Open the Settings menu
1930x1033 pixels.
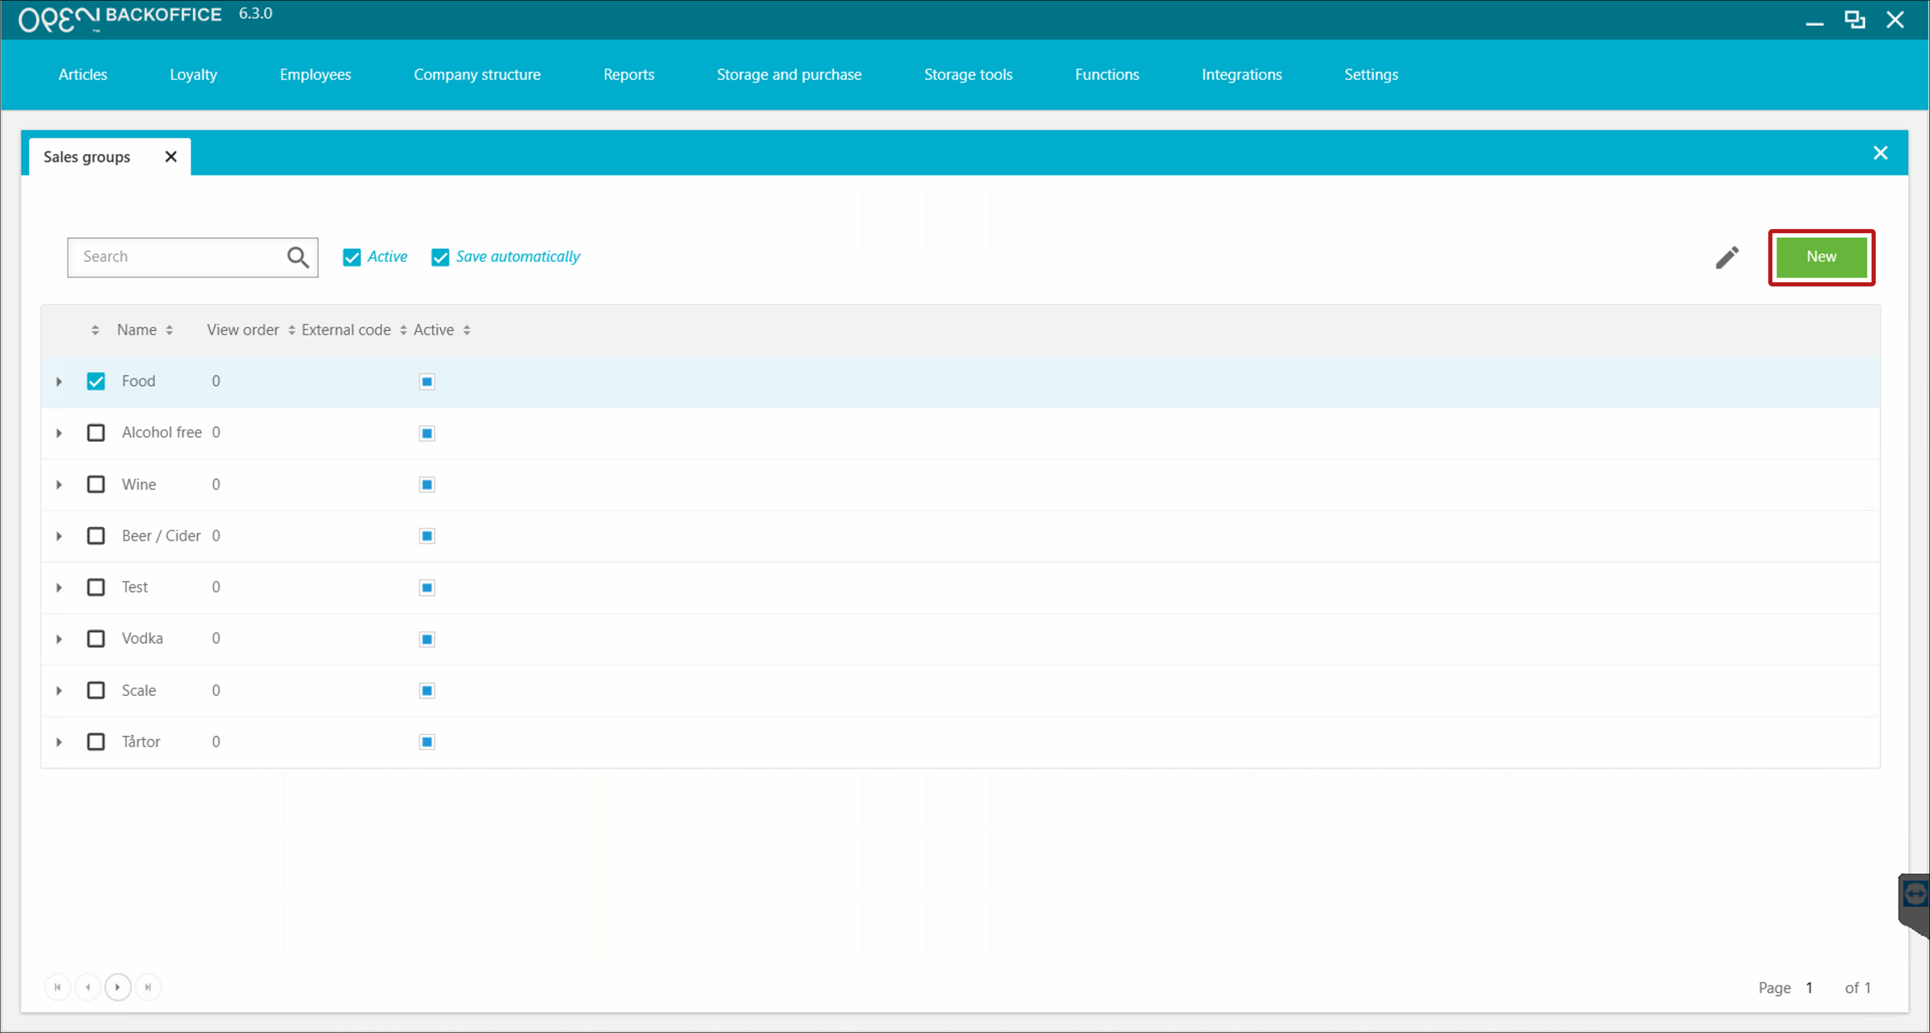[1371, 74]
